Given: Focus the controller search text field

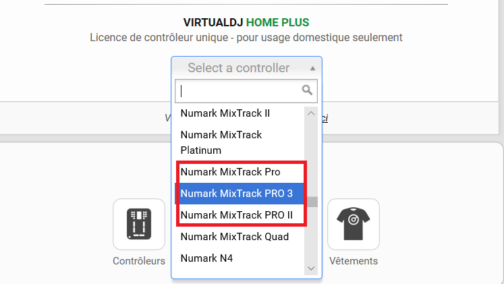Looking at the screenshot, I should pyautogui.click(x=246, y=91).
